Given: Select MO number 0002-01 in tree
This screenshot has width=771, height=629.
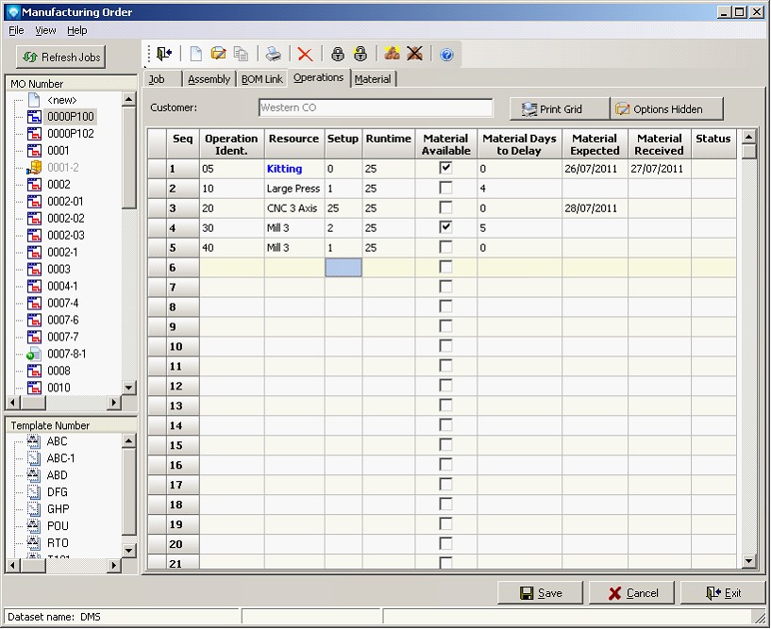Looking at the screenshot, I should pyautogui.click(x=64, y=201).
